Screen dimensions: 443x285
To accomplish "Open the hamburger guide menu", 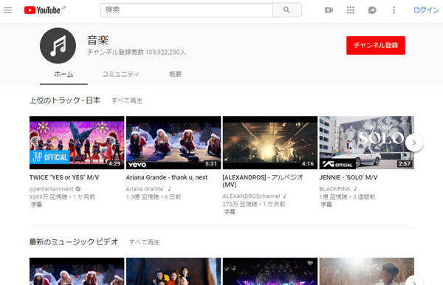I will [8, 10].
